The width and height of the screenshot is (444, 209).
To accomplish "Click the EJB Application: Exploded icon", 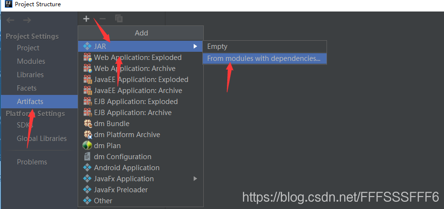I will click(87, 102).
